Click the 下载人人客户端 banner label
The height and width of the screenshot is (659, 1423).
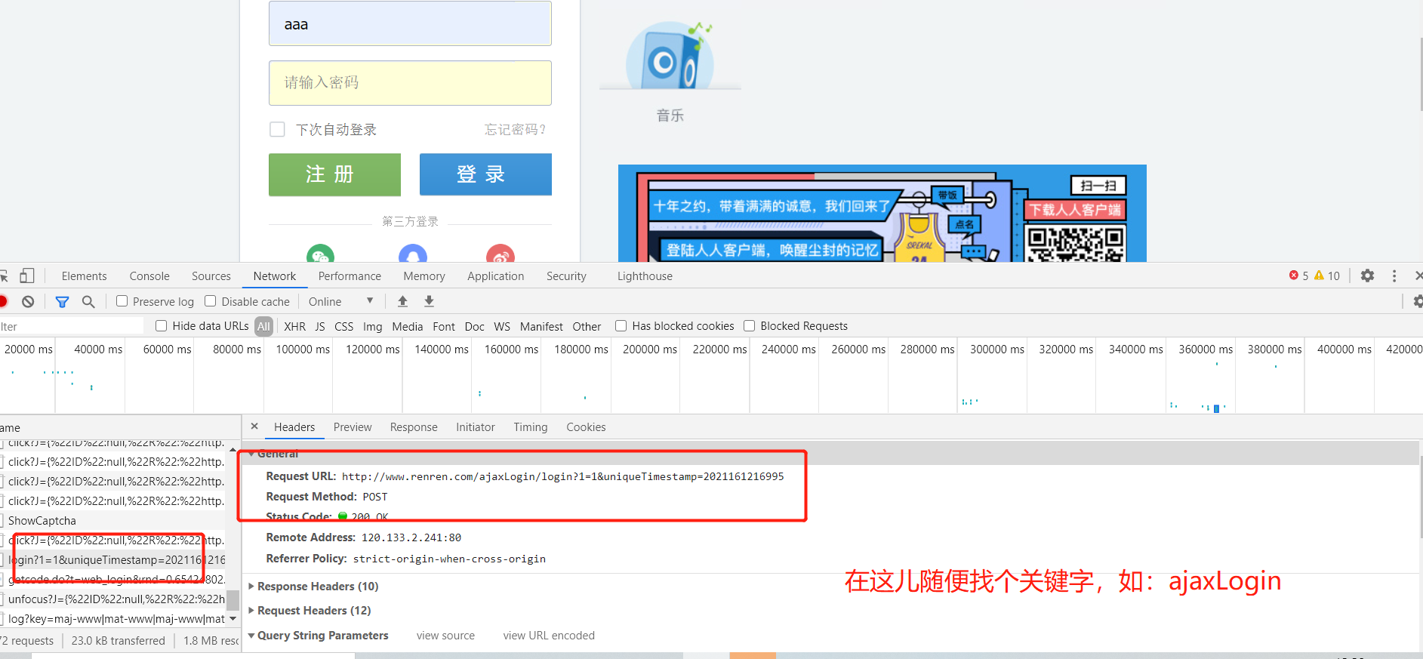click(x=1075, y=209)
